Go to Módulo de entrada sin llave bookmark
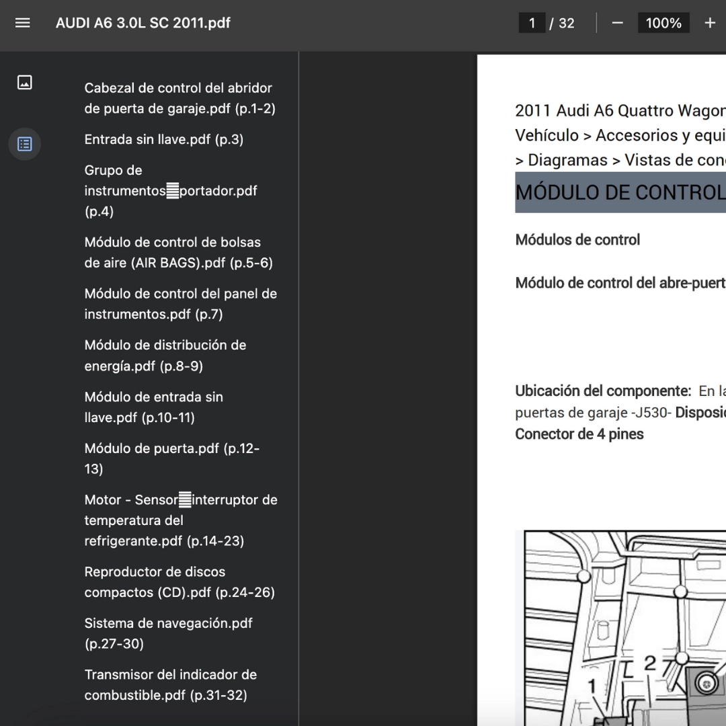The image size is (726, 726). tap(153, 407)
